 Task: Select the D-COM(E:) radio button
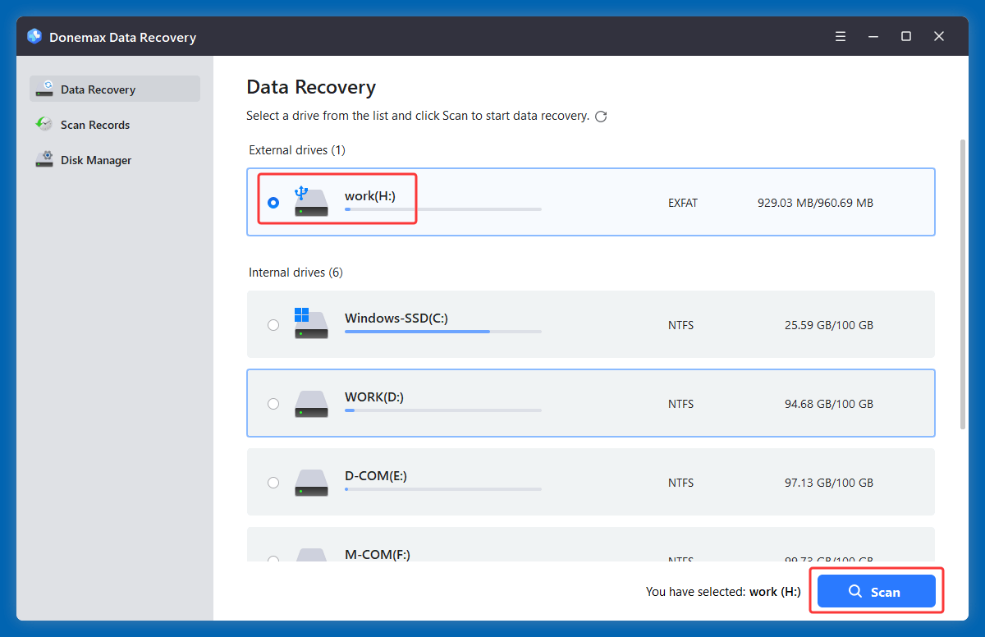click(x=273, y=483)
